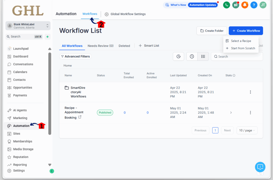Click the sidebar vertical scrollbar
273x180 pixels.
(x=50, y=94)
